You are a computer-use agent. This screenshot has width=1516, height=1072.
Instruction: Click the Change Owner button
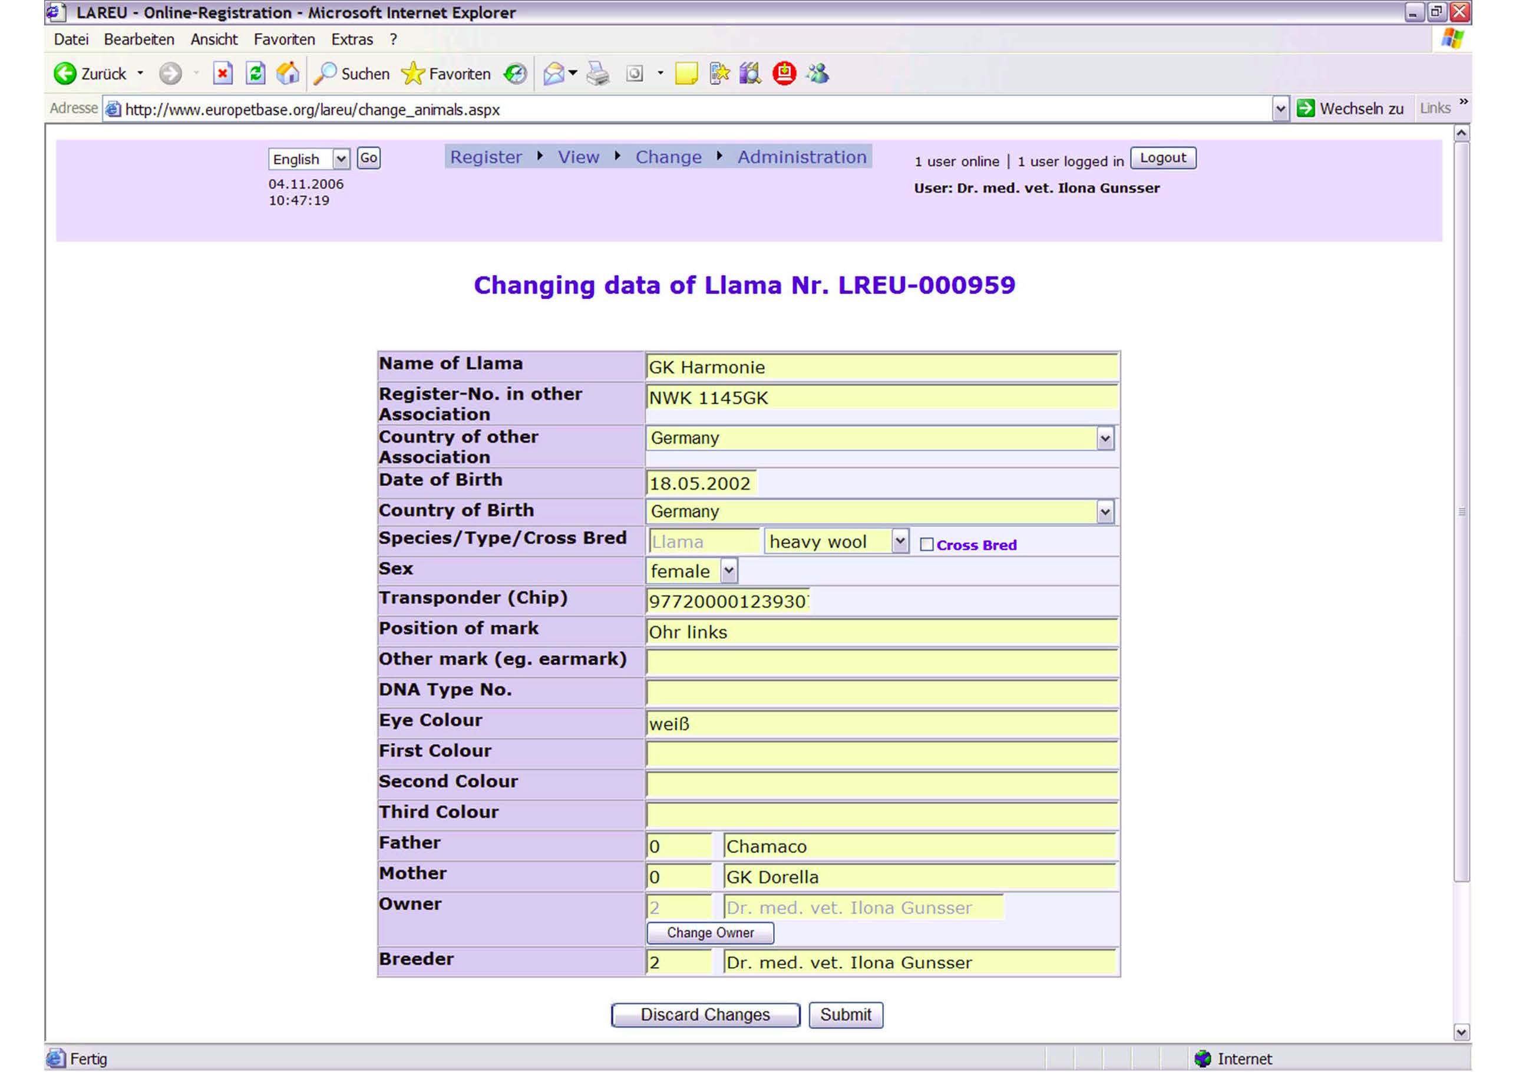click(710, 933)
